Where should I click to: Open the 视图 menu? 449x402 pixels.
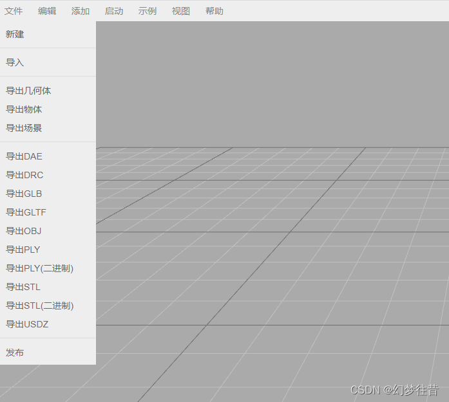pos(181,11)
